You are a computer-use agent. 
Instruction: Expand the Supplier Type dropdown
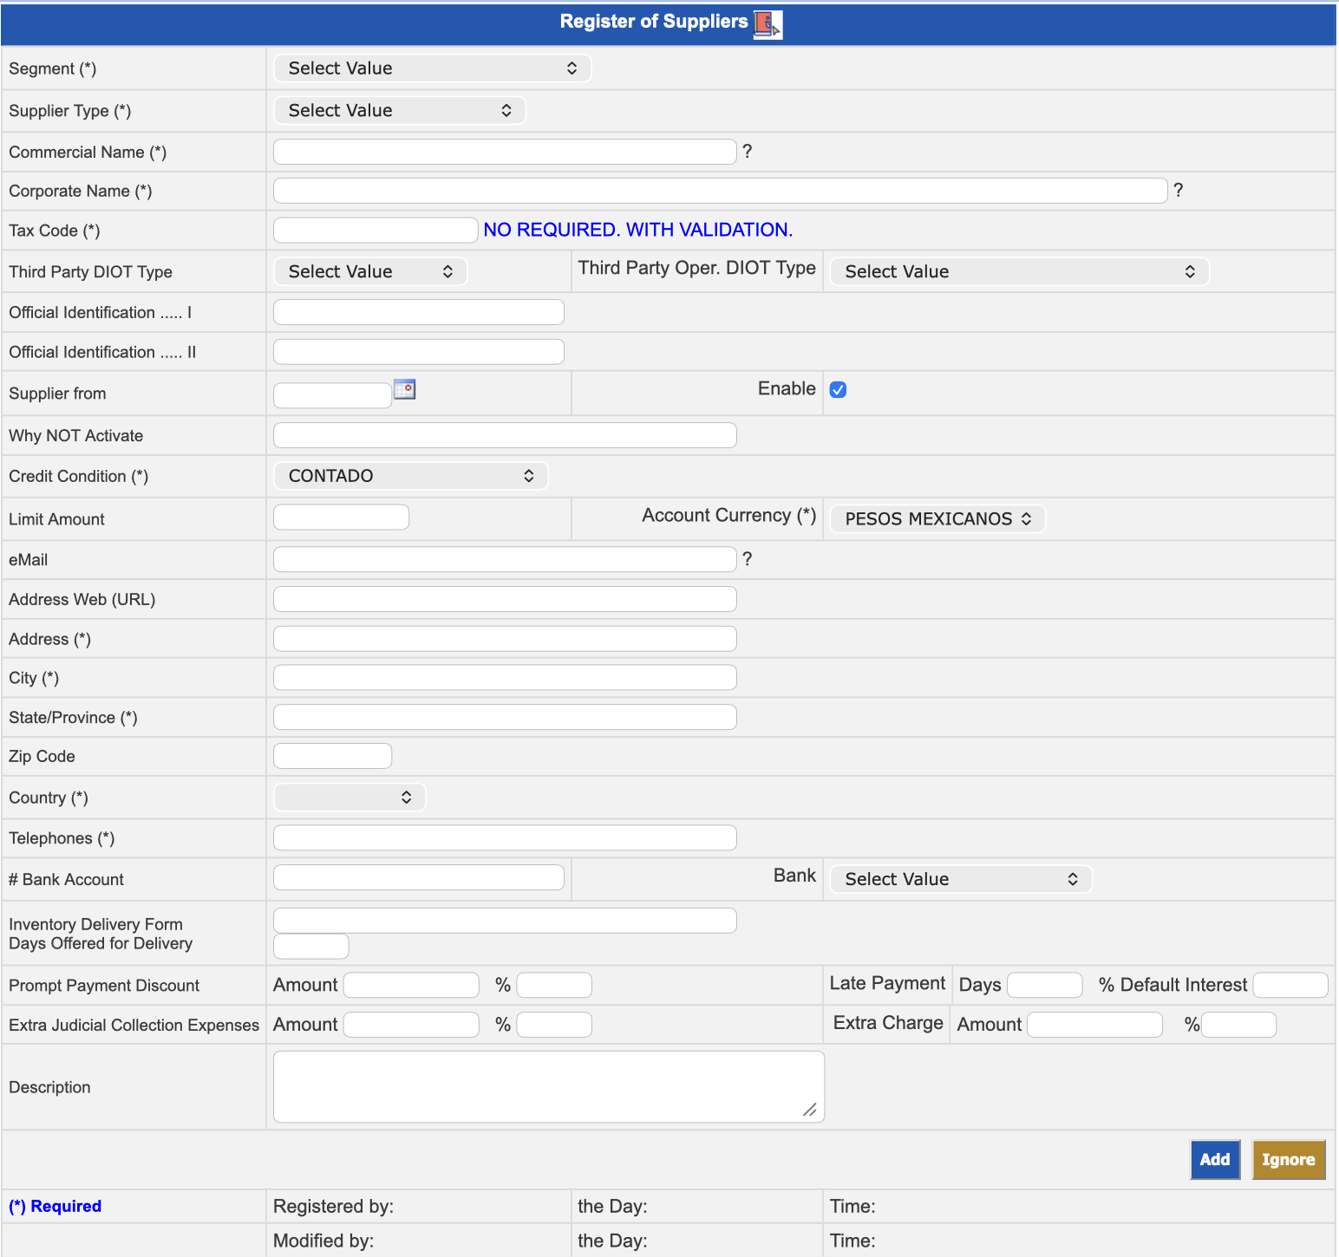click(x=400, y=111)
